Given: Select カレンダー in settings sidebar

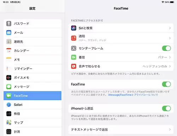Looking at the screenshot, I should (33, 51).
